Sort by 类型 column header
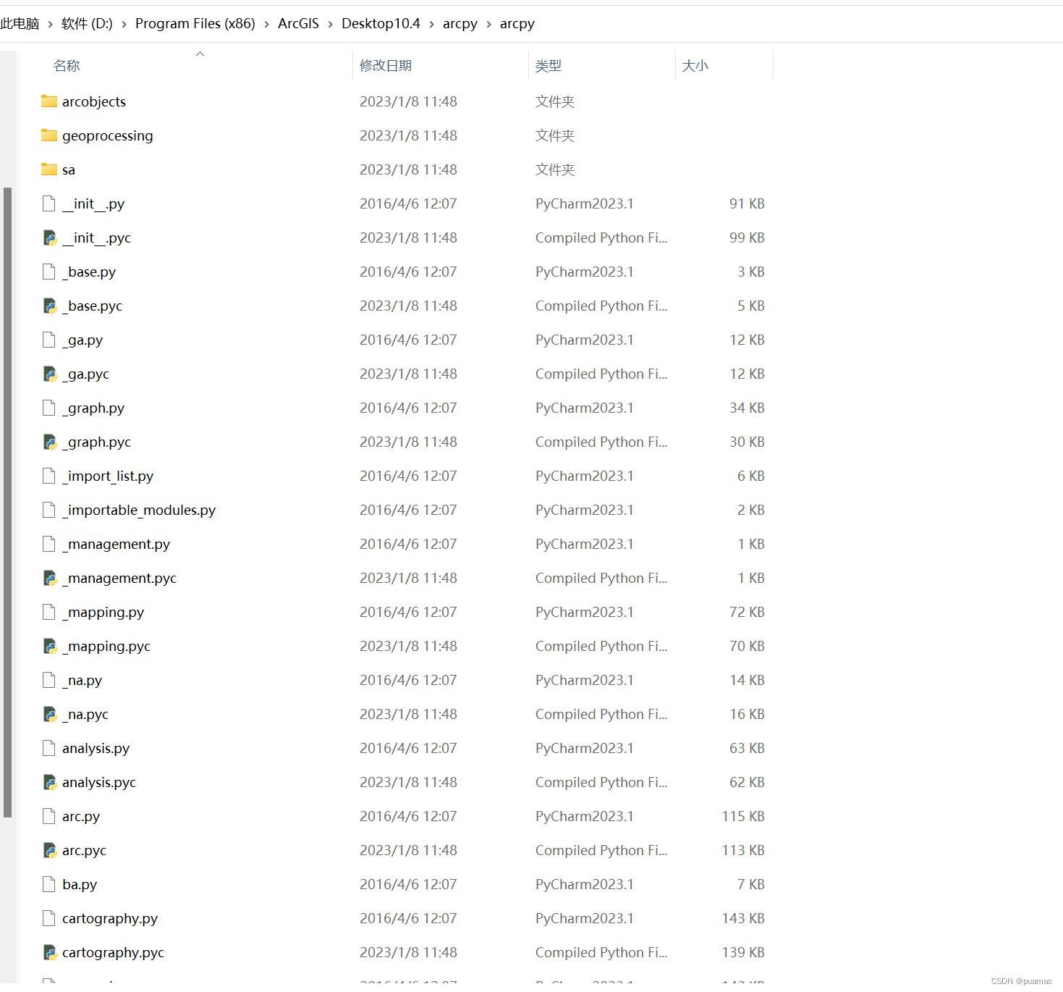This screenshot has height=992, width=1063. click(549, 66)
